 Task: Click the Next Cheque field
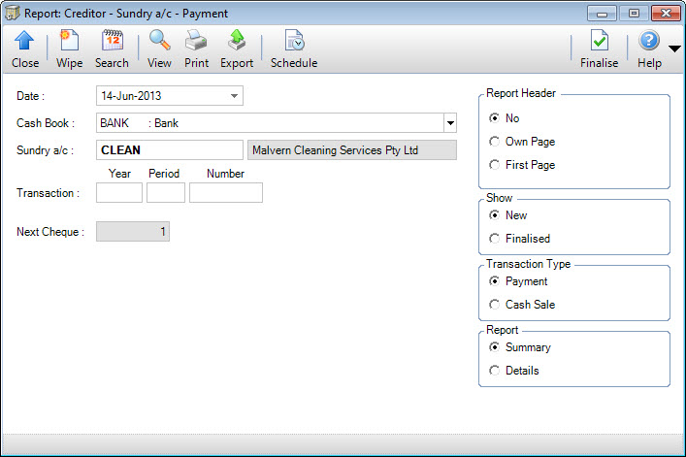click(133, 232)
